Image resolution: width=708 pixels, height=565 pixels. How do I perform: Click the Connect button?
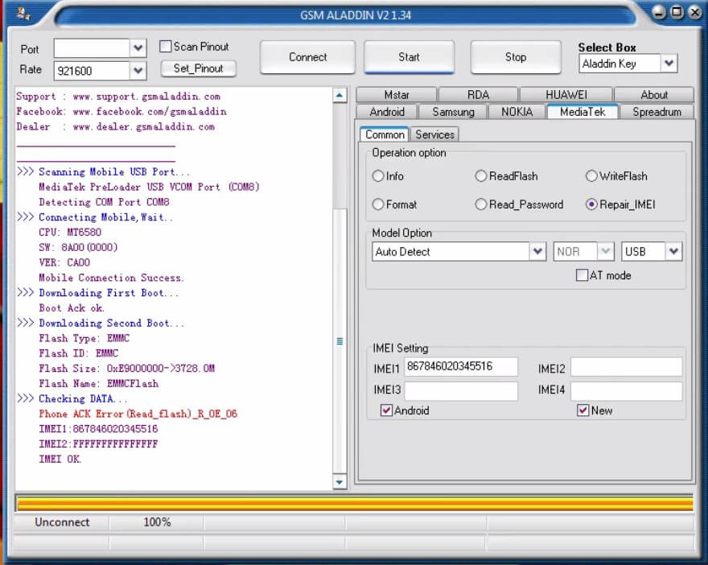(x=307, y=57)
